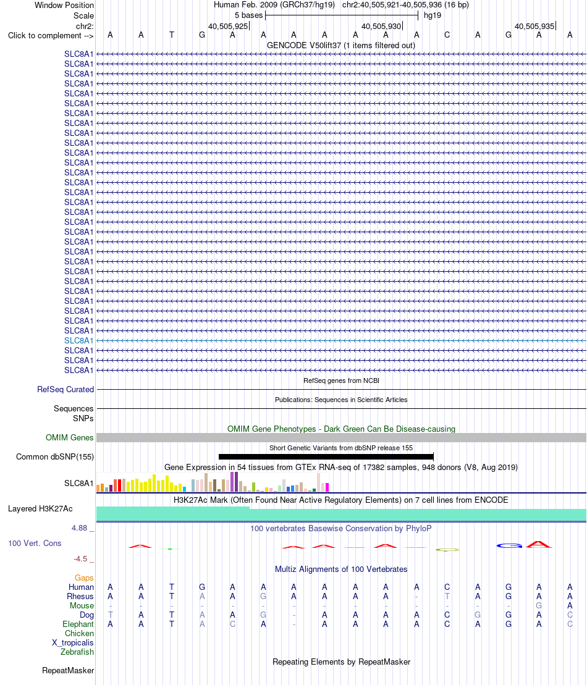587x685 pixels.
Task: Open 'Multiz Alignments of 100 Vertebrates' title
Action: tap(341, 569)
